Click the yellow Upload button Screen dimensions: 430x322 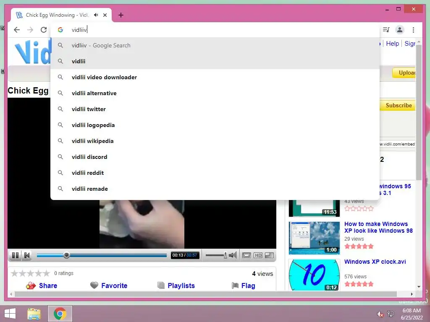404,73
